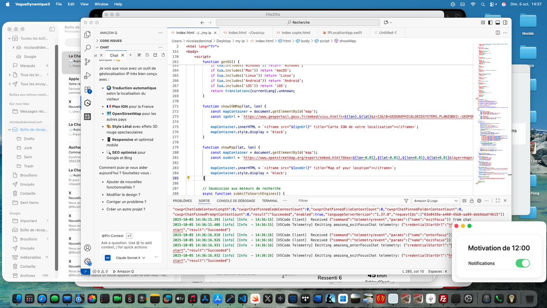
Task: Toggle output scroll lock icon
Action: coord(472,201)
